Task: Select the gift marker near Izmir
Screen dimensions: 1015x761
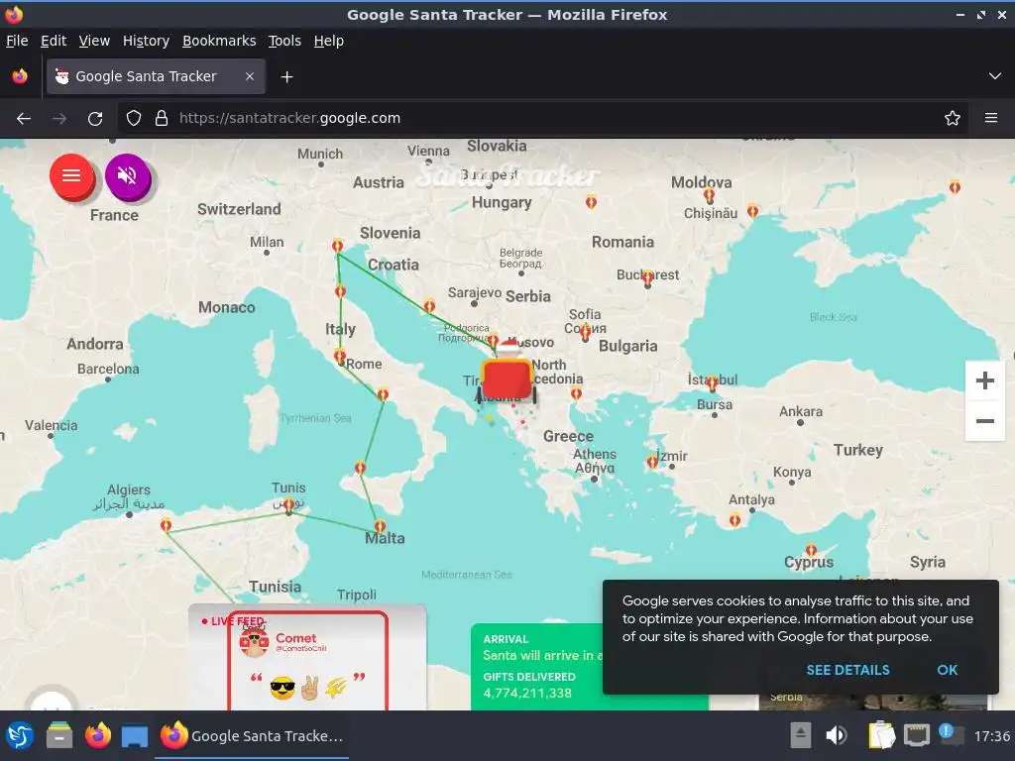Action: [652, 462]
